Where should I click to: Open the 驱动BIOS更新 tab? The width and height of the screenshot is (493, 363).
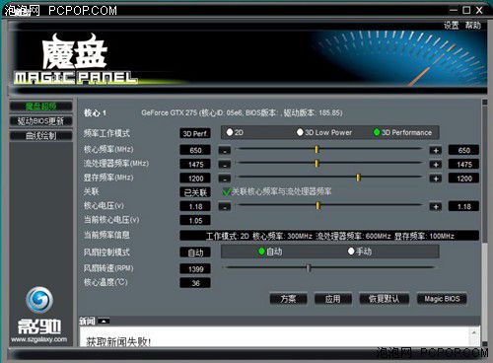[x=40, y=121]
